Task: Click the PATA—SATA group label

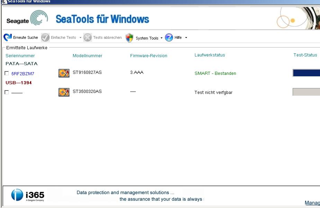Action: [21, 63]
